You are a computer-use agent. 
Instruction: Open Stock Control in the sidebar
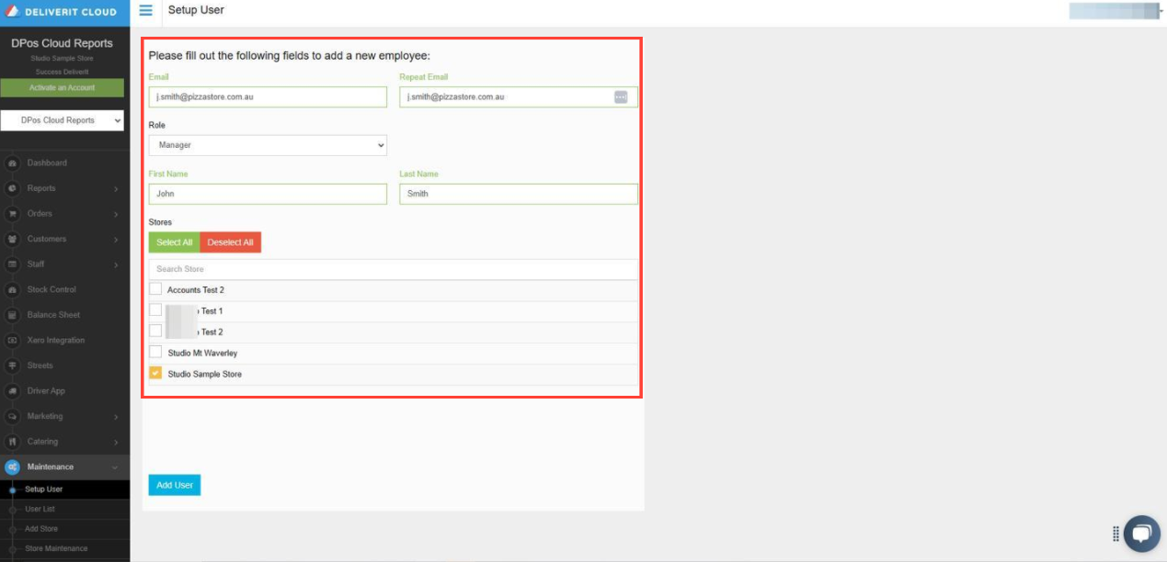click(51, 289)
